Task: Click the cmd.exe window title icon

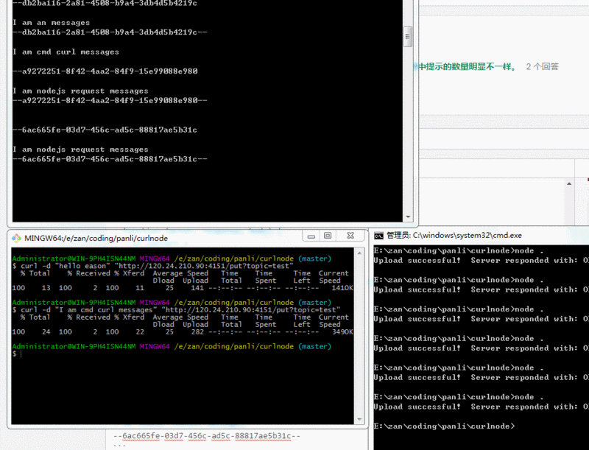Action: (378, 236)
